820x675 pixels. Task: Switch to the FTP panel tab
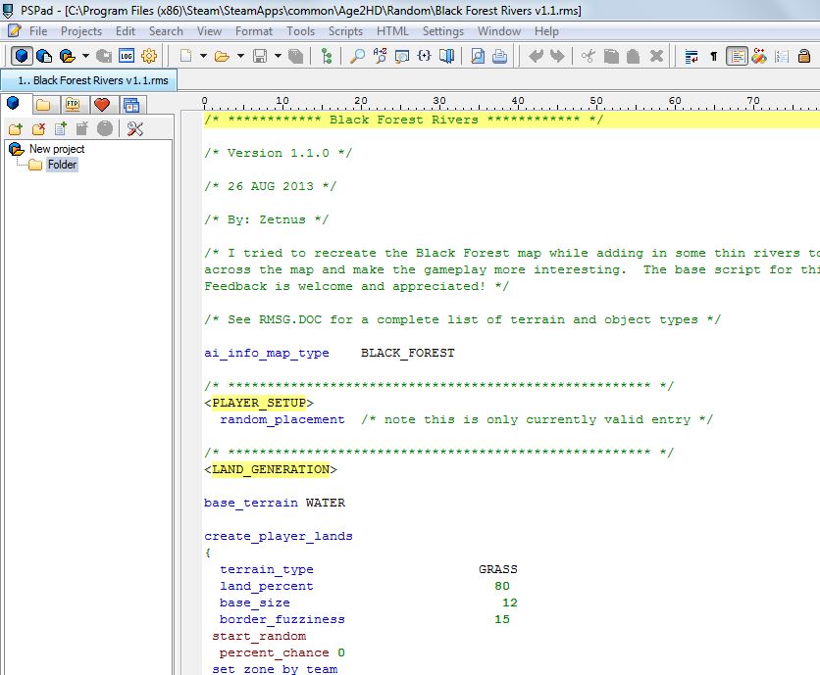pyautogui.click(x=73, y=105)
